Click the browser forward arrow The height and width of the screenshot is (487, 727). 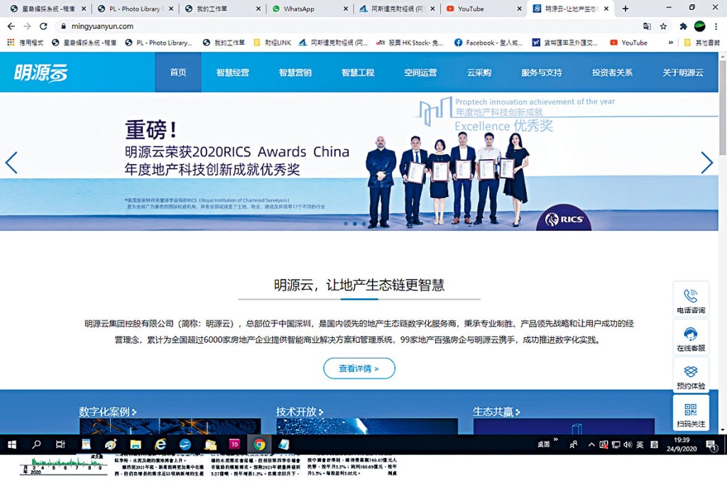[27, 26]
